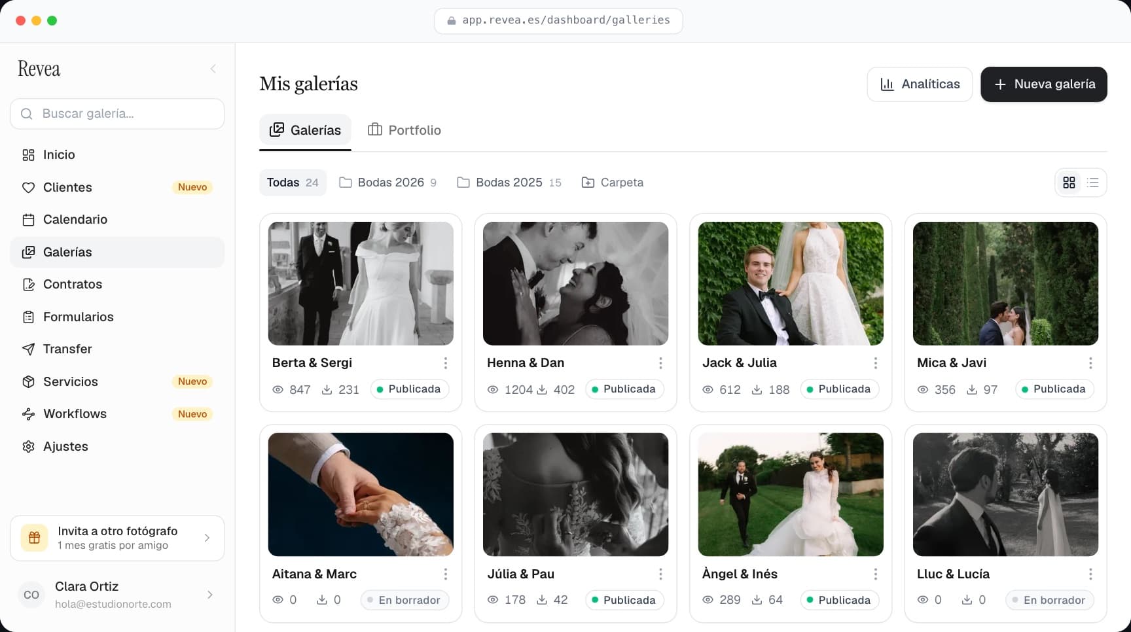Image resolution: width=1131 pixels, height=632 pixels.
Task: Open Calendario in the sidebar
Action: click(117, 220)
